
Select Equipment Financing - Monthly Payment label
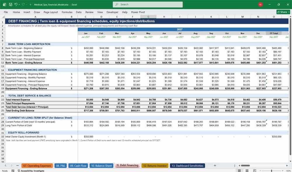[25, 78]
